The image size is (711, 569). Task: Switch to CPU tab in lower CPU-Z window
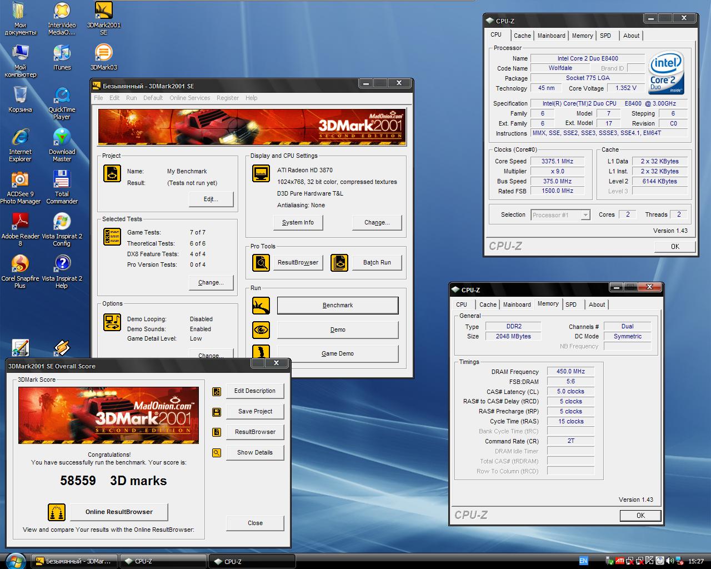point(462,305)
